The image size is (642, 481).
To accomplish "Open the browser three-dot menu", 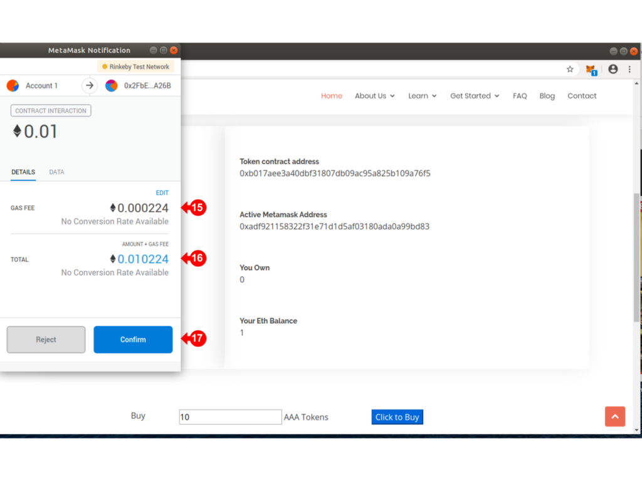I will coord(629,69).
